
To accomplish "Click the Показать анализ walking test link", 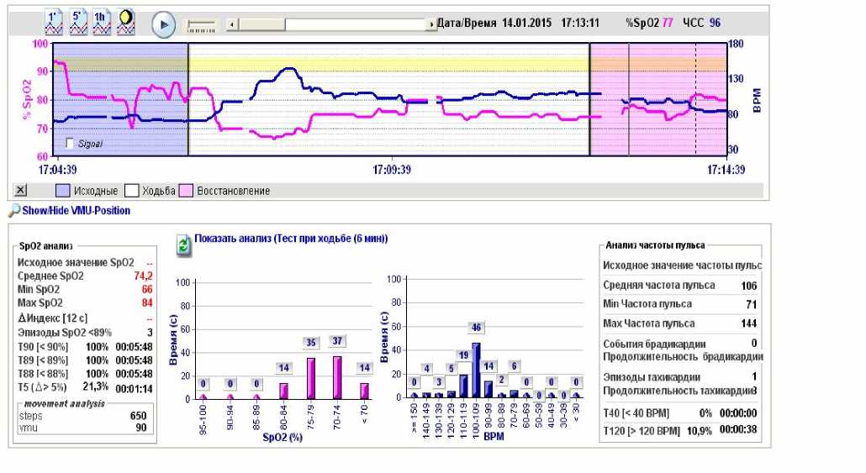I will 291,239.
